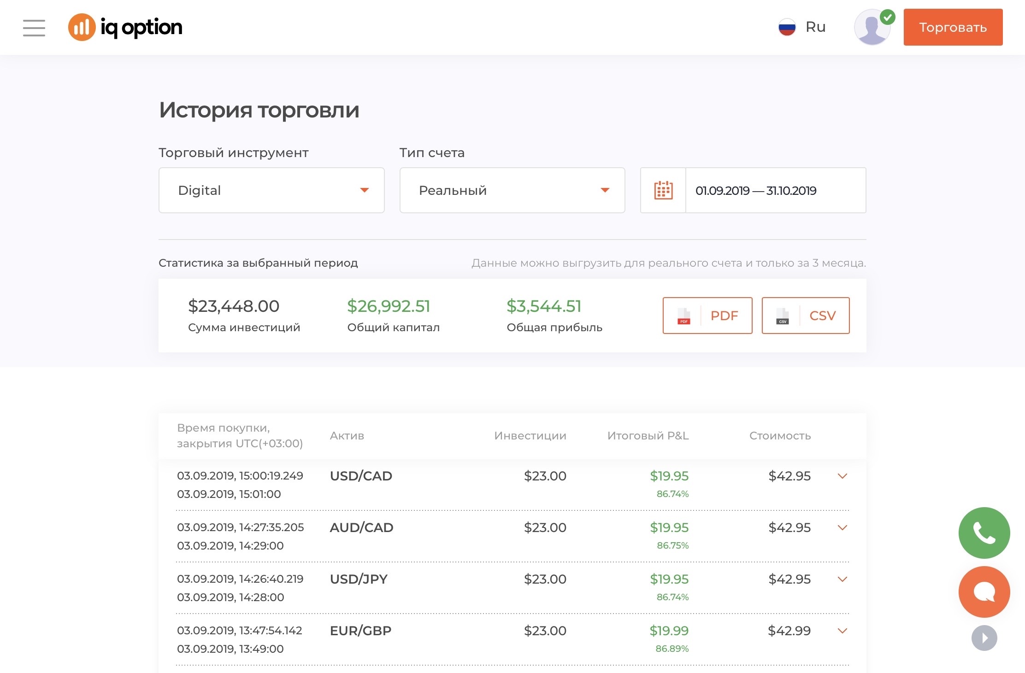The image size is (1025, 673).
Task: Expand the EUR/GBP trade row
Action: click(842, 631)
